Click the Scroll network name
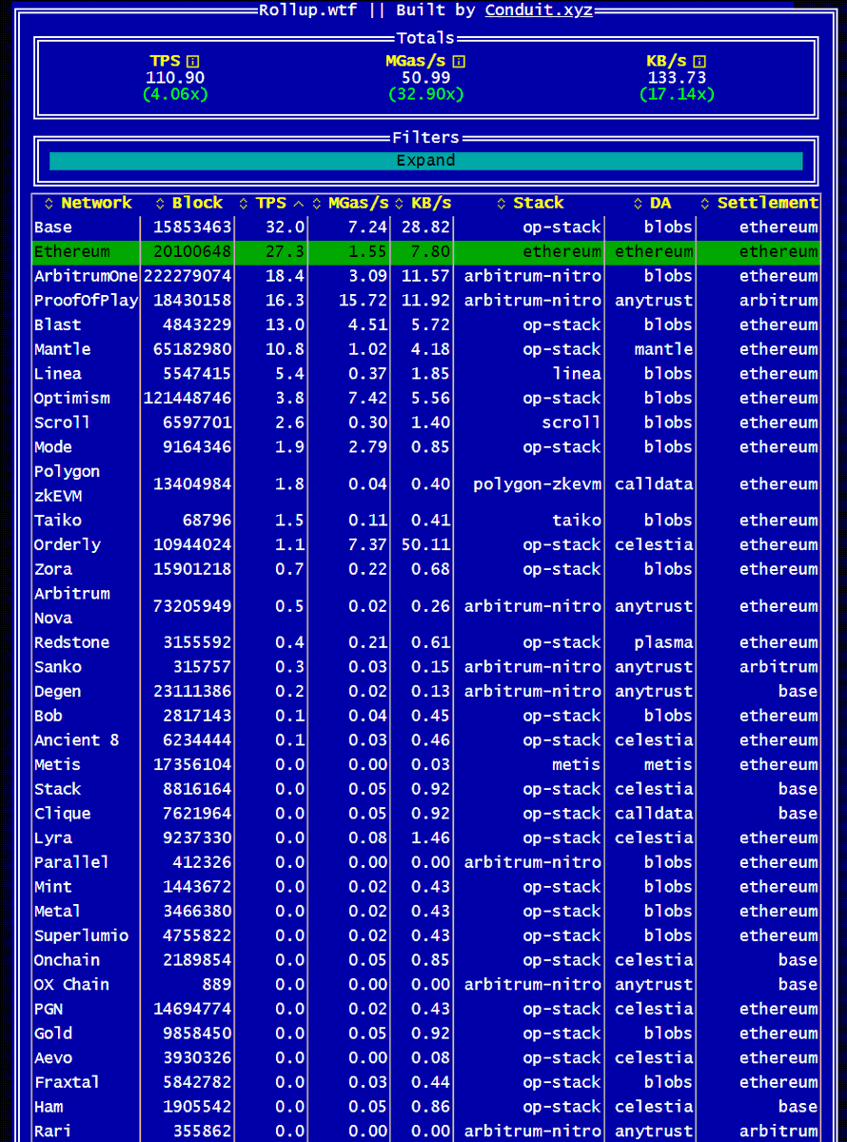Image resolution: width=847 pixels, height=1142 pixels. [62, 423]
